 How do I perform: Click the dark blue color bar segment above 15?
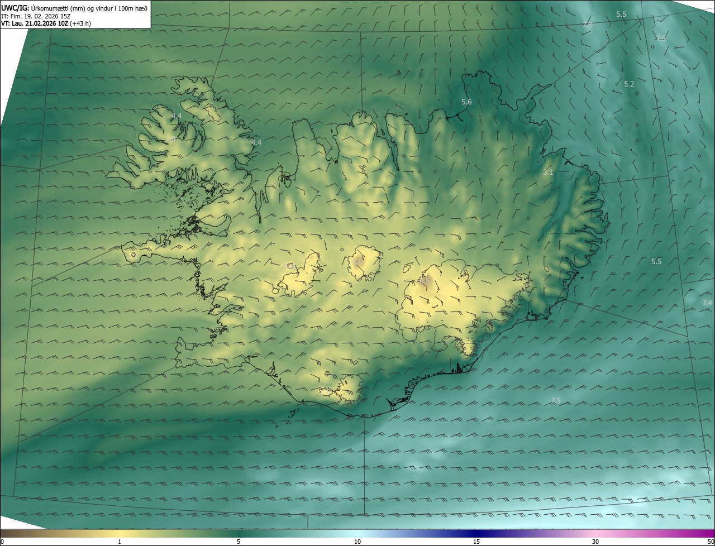click(x=476, y=533)
